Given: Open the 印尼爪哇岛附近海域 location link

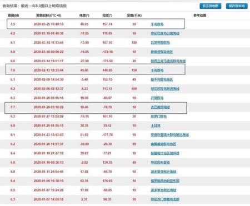Looking at the screenshot, I should coord(165,89).
